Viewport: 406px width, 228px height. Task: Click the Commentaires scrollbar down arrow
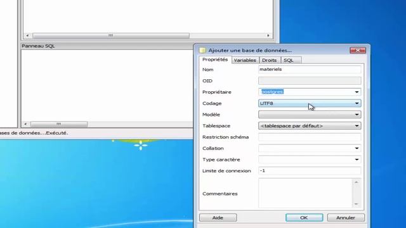[x=357, y=204]
